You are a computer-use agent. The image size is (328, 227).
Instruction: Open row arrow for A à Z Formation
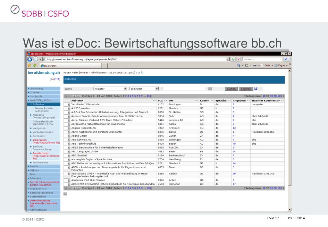tap(69, 108)
